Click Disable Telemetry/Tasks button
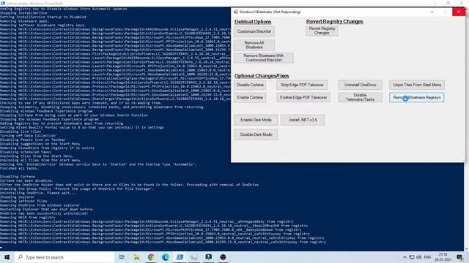469x263 pixels. click(x=360, y=97)
